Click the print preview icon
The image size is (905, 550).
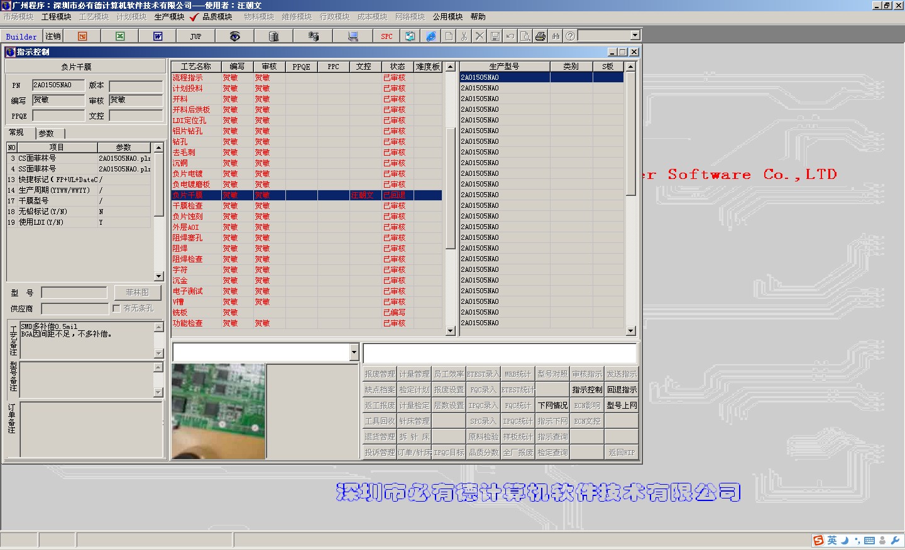tap(525, 36)
